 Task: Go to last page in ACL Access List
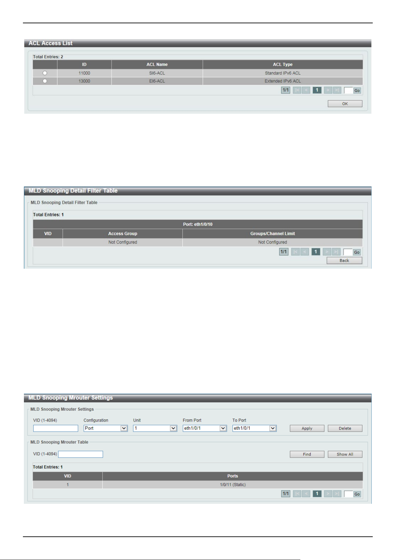(337, 90)
